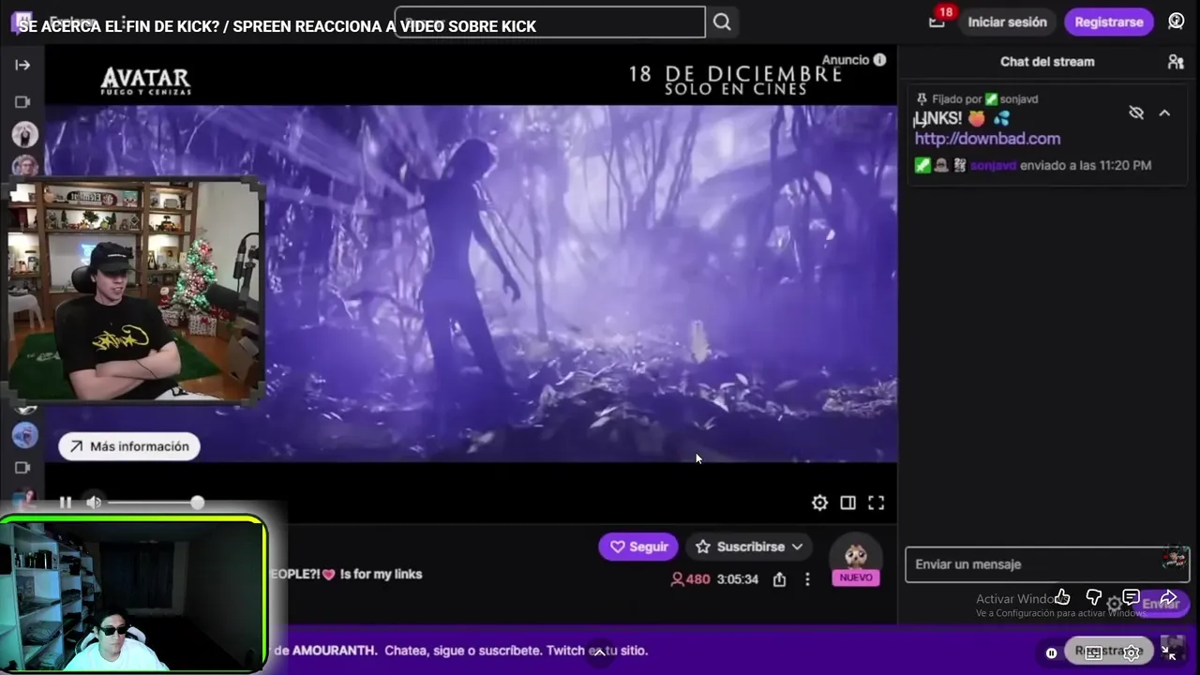Image resolution: width=1200 pixels, height=675 pixels.
Task: Open the player settings gear menu
Action: coord(819,503)
